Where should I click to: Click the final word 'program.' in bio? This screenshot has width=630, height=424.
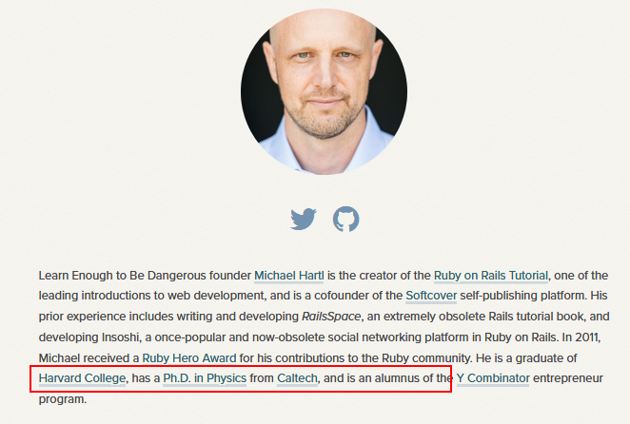pyautogui.click(x=63, y=399)
